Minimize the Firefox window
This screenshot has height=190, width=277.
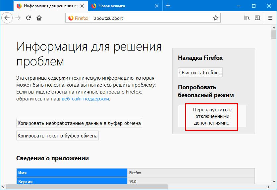[x=239, y=6]
